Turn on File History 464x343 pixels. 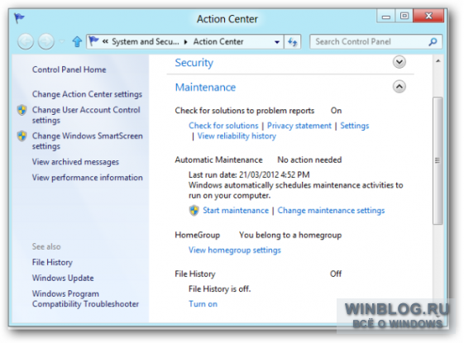coord(203,304)
